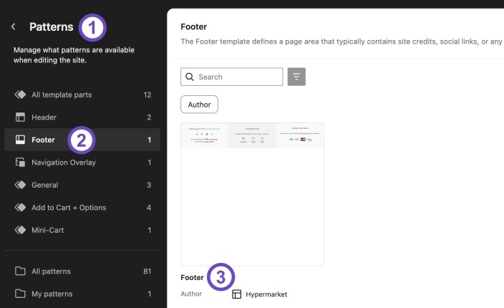504x308 pixels.
Task: Click the Hypermarket author name
Action: coord(266,294)
